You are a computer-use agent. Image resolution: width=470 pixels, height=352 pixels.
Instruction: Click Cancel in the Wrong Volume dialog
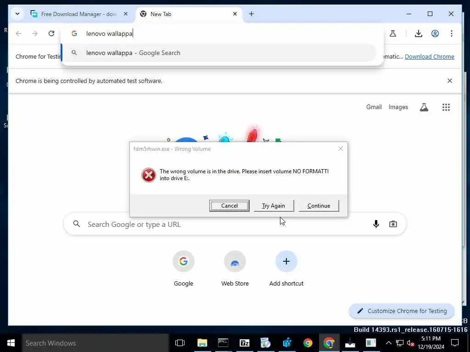click(229, 206)
